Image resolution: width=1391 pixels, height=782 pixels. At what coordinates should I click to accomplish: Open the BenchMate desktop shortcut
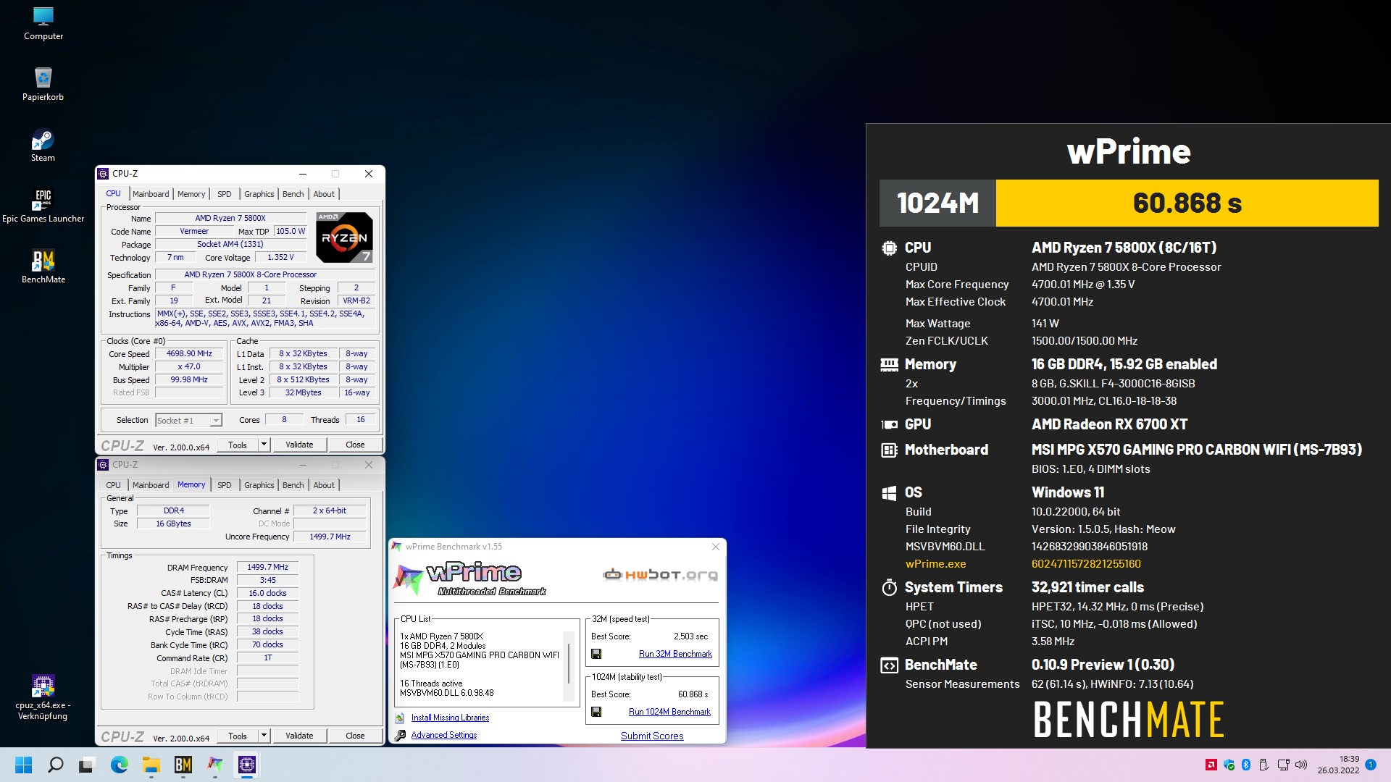(43, 267)
